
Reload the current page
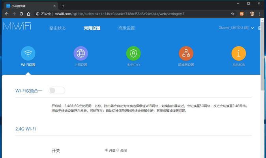pos(21,14)
